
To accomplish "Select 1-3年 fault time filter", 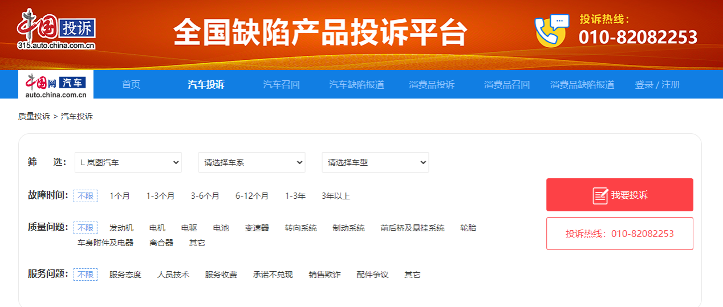I will [295, 196].
